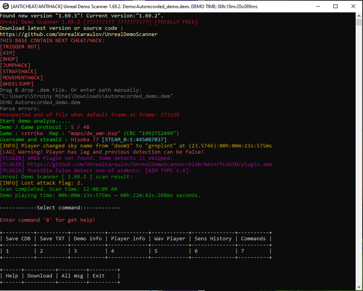Click the Save CDB command cell

(x=18, y=239)
